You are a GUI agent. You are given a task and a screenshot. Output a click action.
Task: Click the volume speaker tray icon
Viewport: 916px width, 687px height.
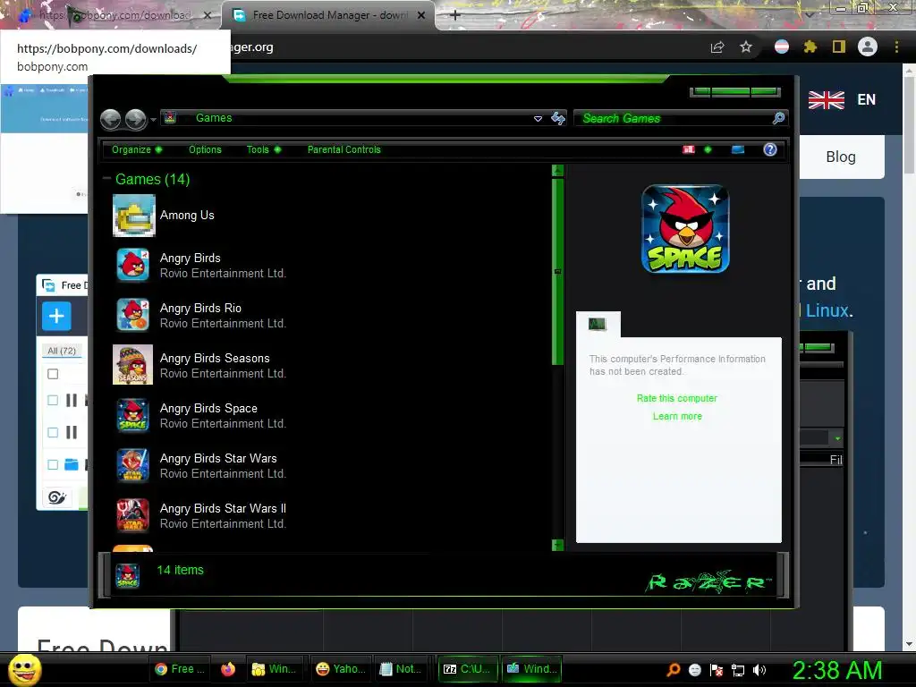coord(759,670)
